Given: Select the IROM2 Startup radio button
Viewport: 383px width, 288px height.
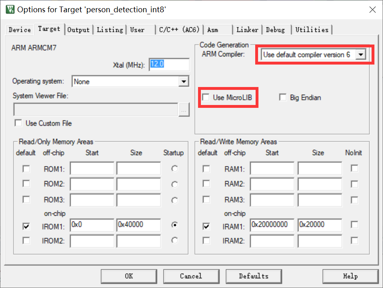Looking at the screenshot, I should [174, 240].
